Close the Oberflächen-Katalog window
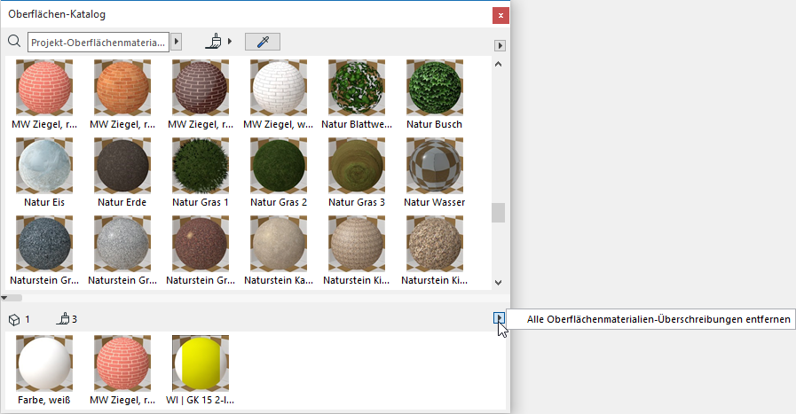Image resolution: width=796 pixels, height=414 pixels. [x=500, y=15]
